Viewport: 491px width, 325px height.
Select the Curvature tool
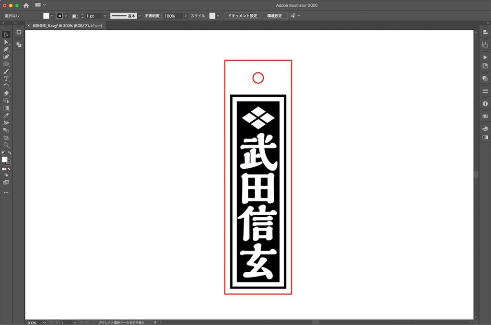click(x=6, y=57)
